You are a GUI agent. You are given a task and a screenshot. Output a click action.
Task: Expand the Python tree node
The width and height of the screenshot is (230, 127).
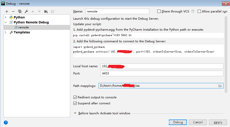(6, 17)
